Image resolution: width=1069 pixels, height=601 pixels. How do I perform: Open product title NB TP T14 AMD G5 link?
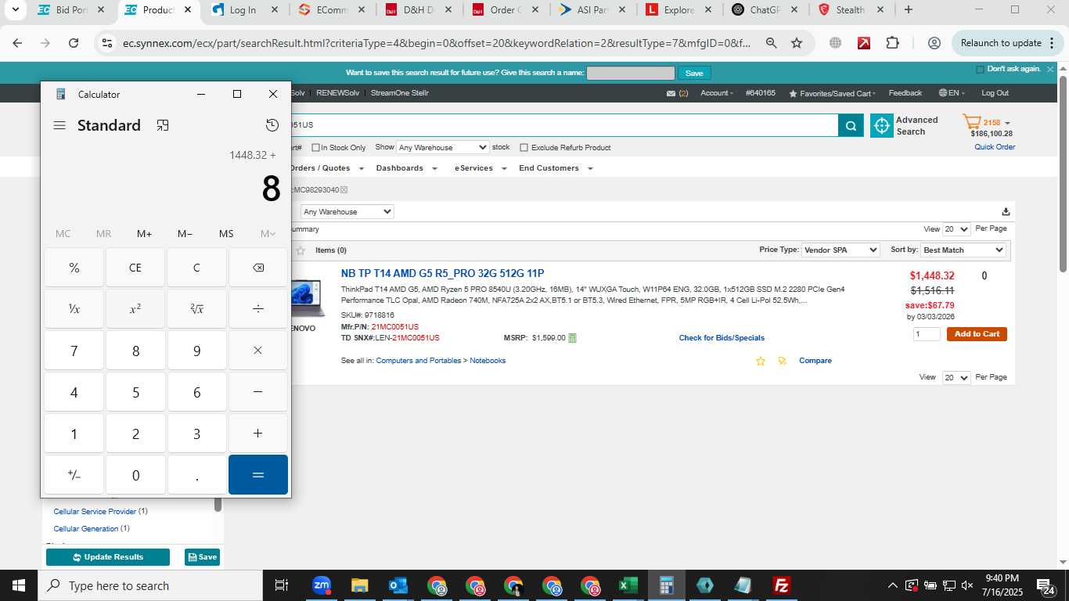point(442,273)
